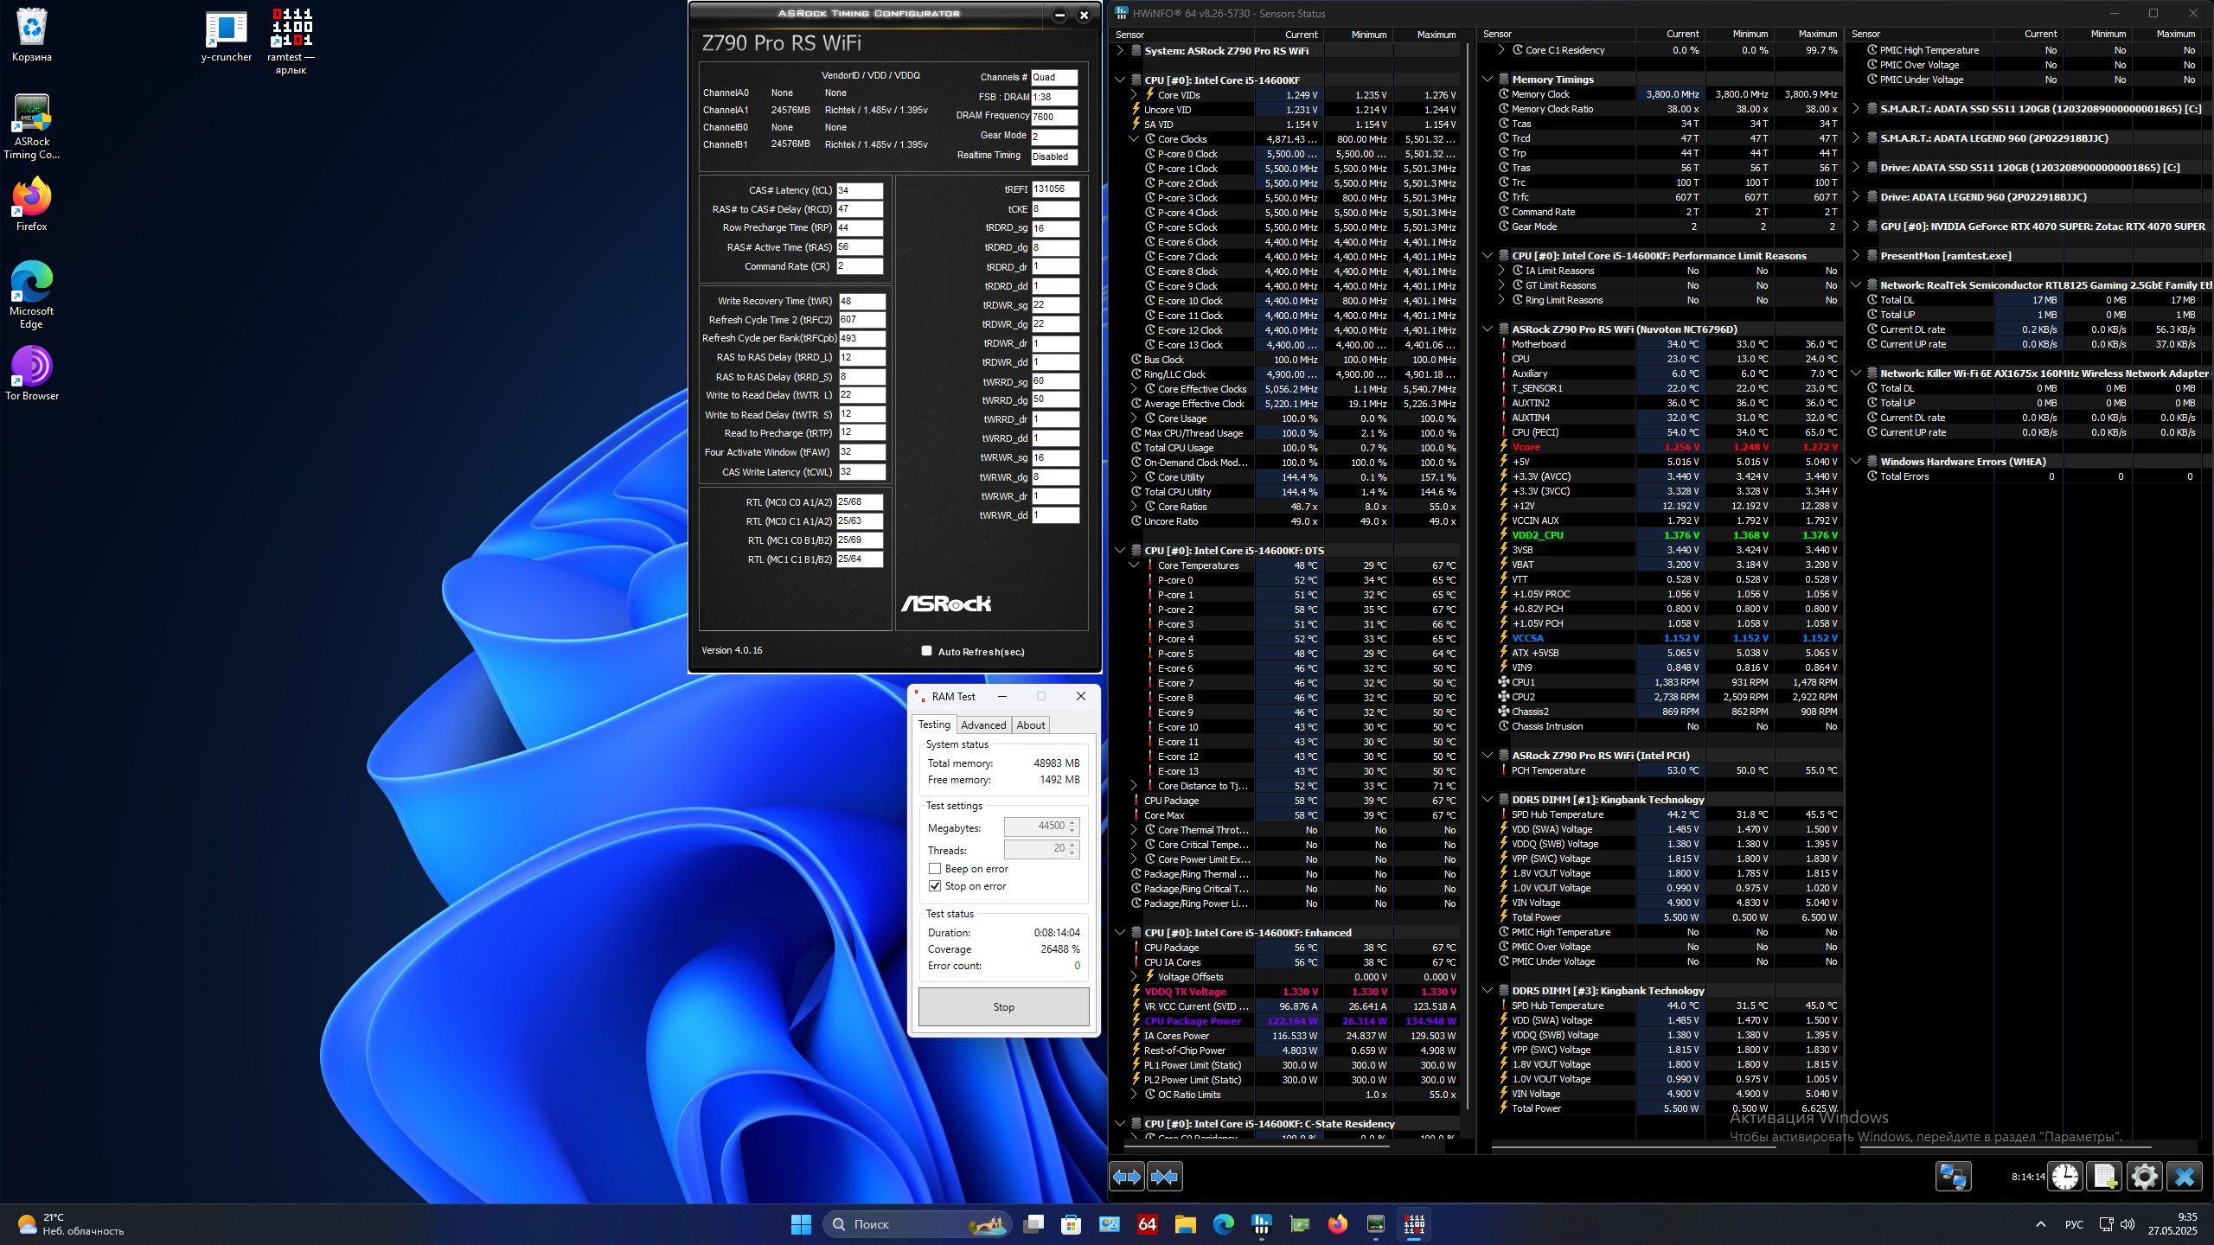Click ramtest taskbar icon

pos(1414,1224)
